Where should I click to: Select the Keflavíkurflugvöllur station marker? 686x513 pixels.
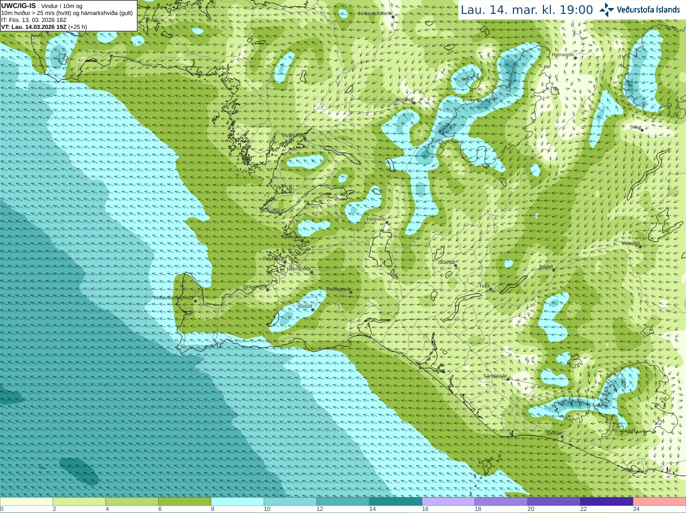tap(196, 301)
